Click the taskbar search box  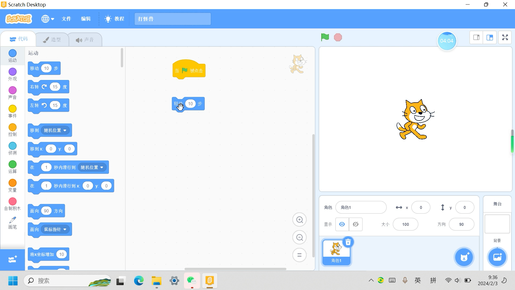(x=68, y=281)
